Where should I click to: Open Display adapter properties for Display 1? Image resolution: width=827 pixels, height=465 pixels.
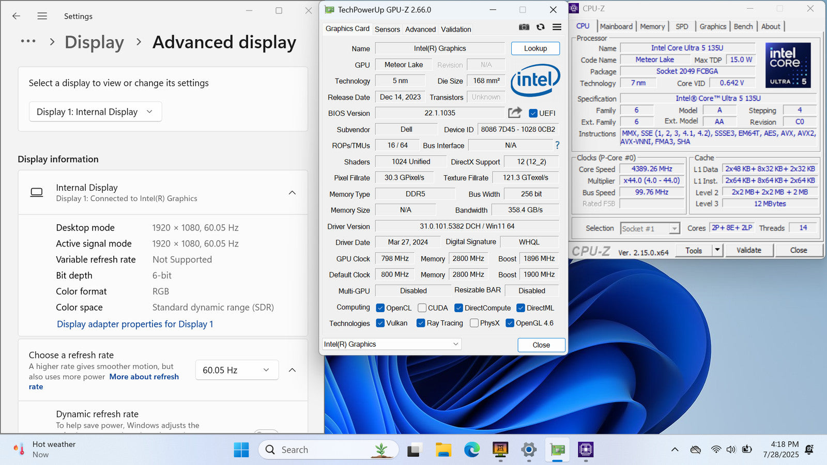[135, 324]
